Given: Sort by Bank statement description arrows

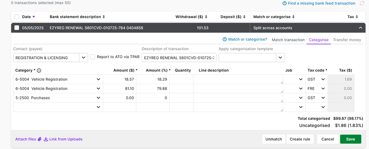Looking at the screenshot, I should 104,17.
